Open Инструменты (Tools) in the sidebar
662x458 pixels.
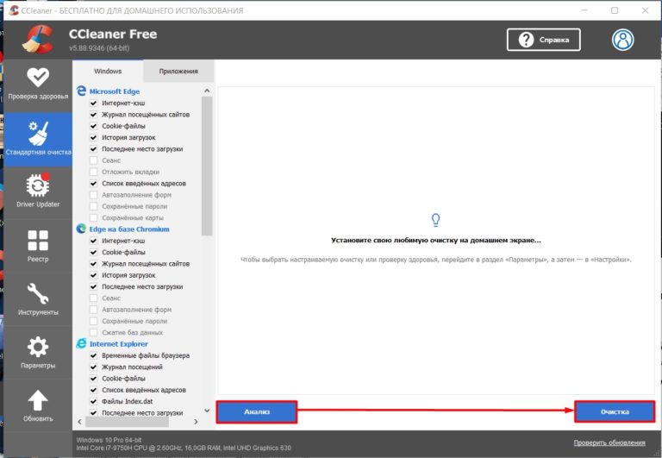[38, 299]
